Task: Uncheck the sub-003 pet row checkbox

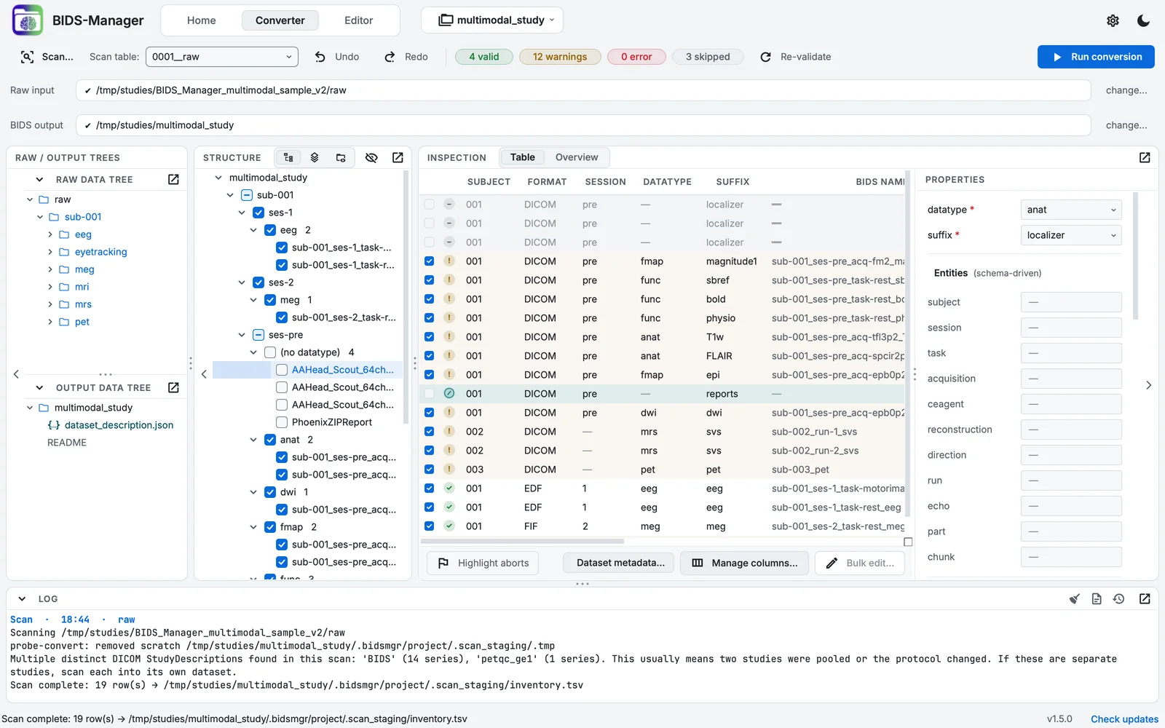Action: coord(429,469)
